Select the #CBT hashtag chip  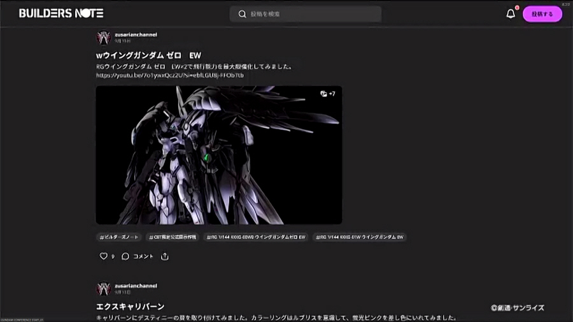coord(173,237)
